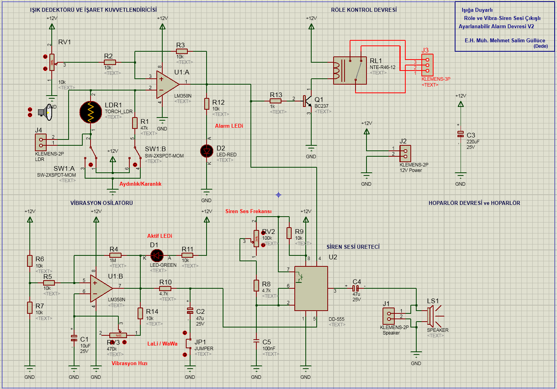Viewport: 557px width, 389px height.
Task: Click the 'BC237' transistor value text
Action: pos(321,106)
